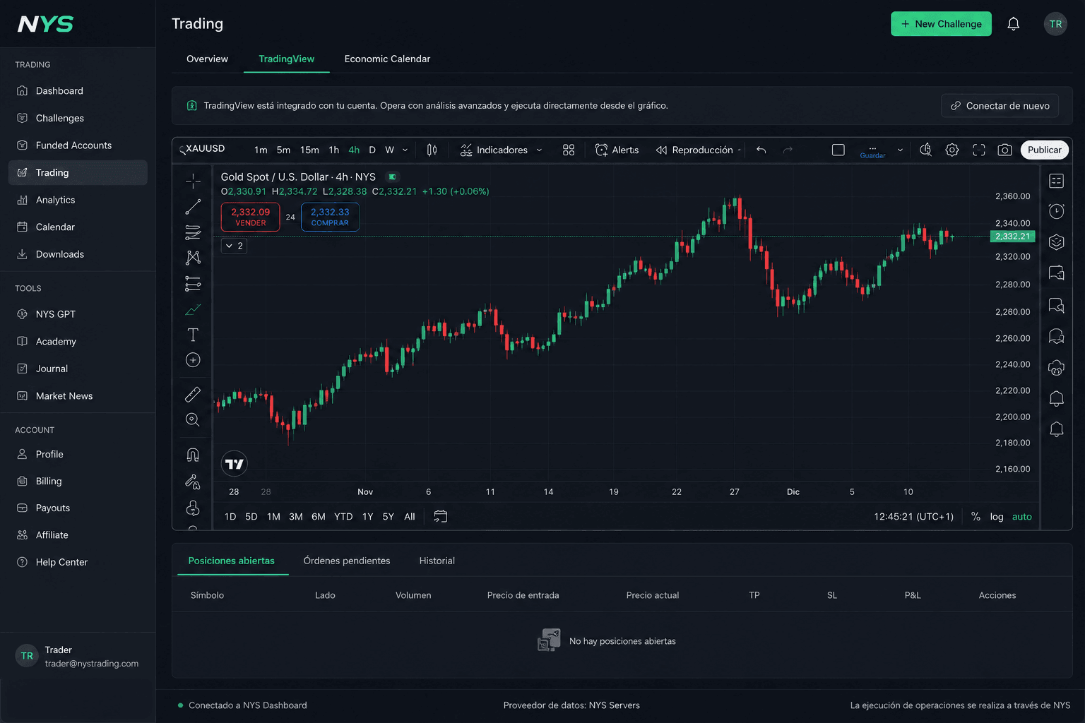
Task: Click the 2,332.21 current price label
Action: coord(1013,237)
